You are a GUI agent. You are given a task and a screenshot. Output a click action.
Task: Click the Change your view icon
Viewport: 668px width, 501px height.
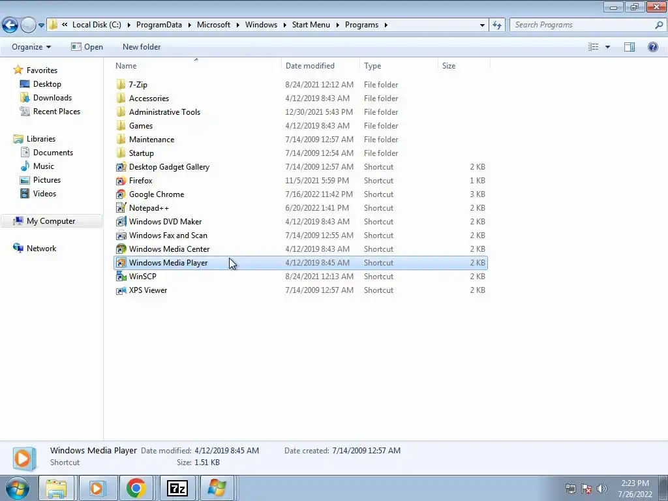[x=594, y=47]
